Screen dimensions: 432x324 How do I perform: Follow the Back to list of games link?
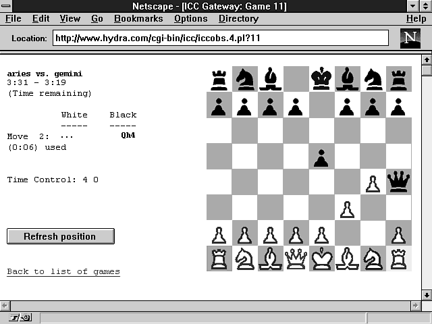(x=63, y=272)
